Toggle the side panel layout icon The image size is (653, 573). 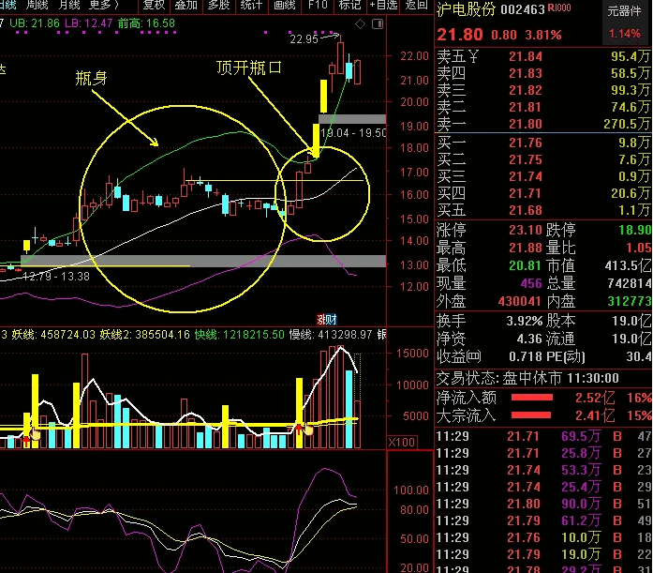378,24
